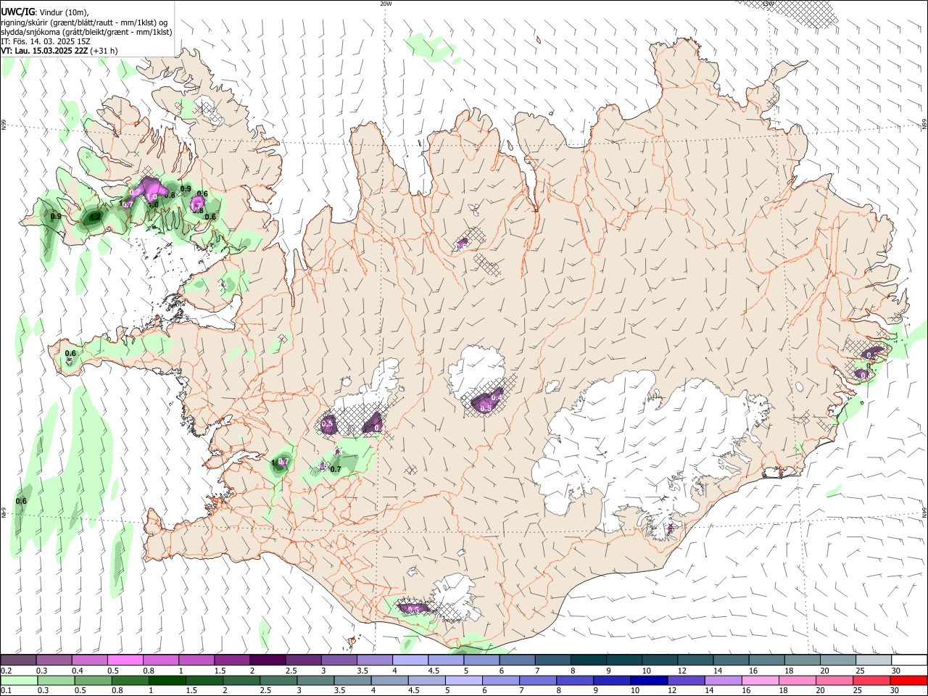Click the 1.2 precipitation value on map

point(95,217)
